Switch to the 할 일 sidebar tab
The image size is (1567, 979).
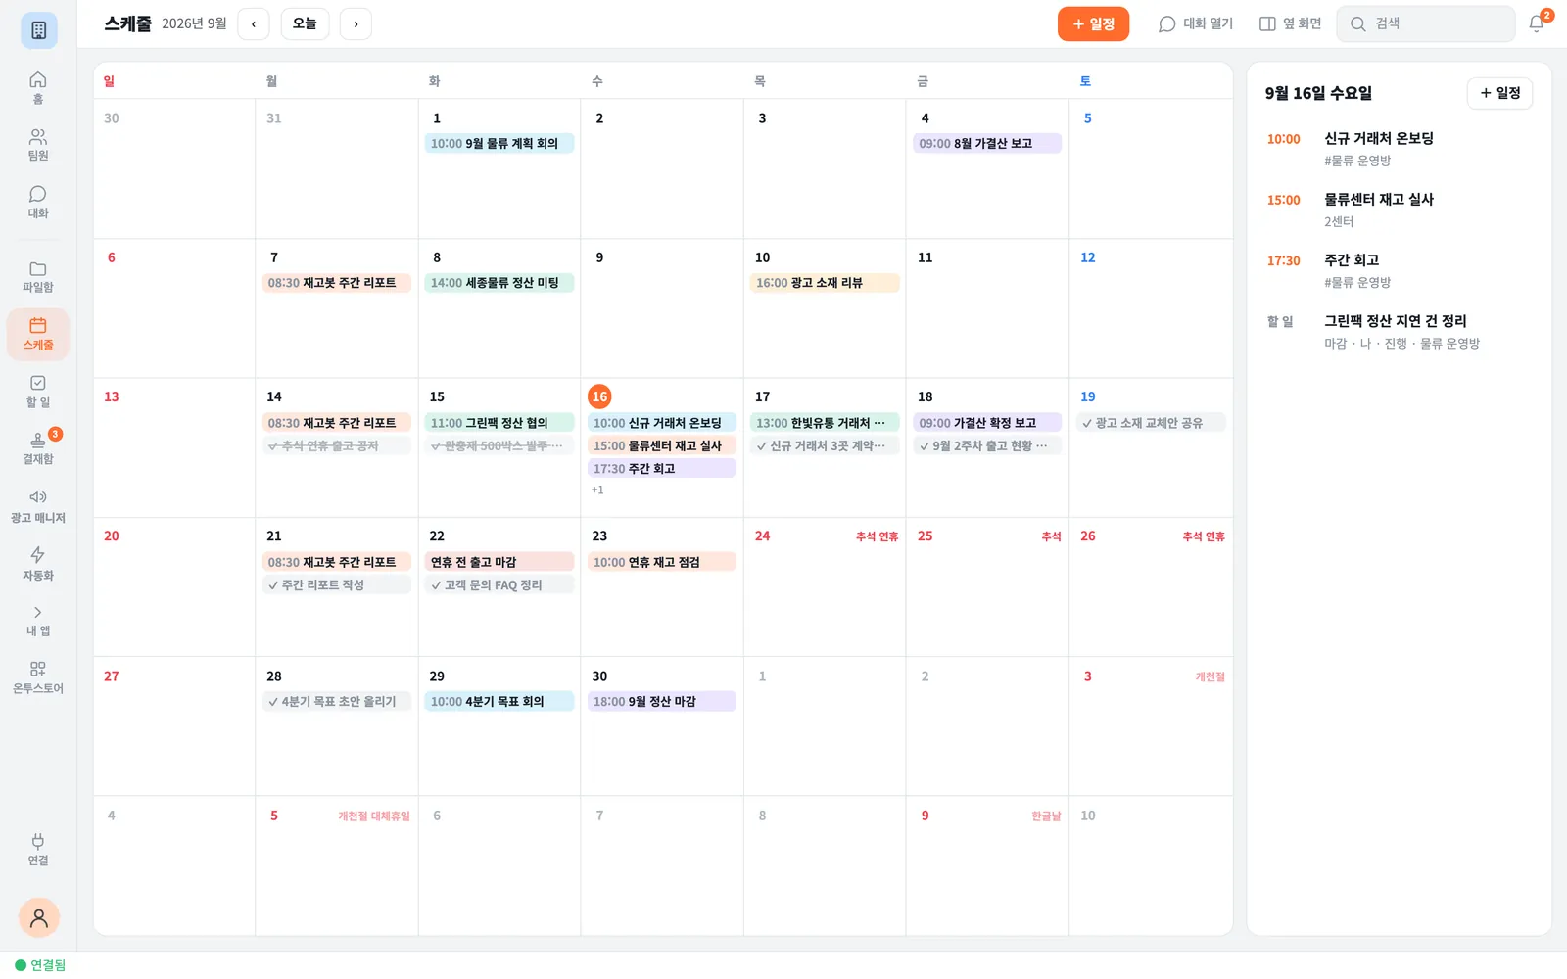38,391
